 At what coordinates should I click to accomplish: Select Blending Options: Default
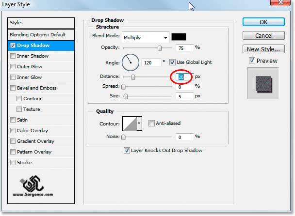click(x=41, y=35)
